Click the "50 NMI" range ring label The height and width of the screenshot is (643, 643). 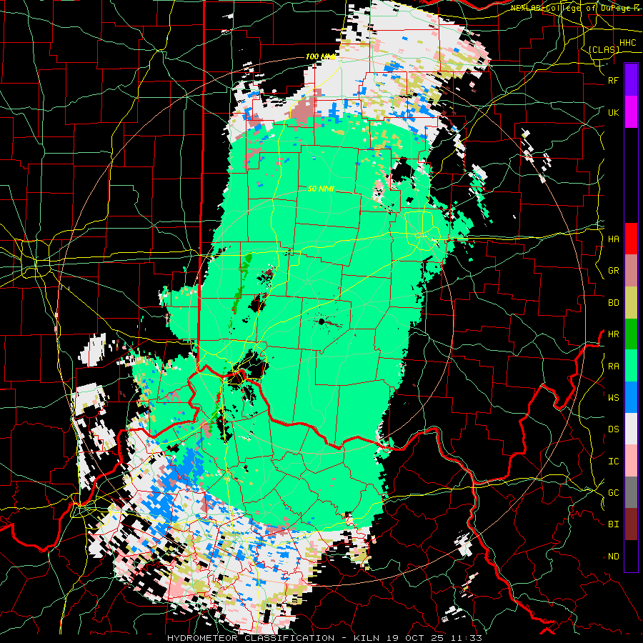[x=321, y=189]
